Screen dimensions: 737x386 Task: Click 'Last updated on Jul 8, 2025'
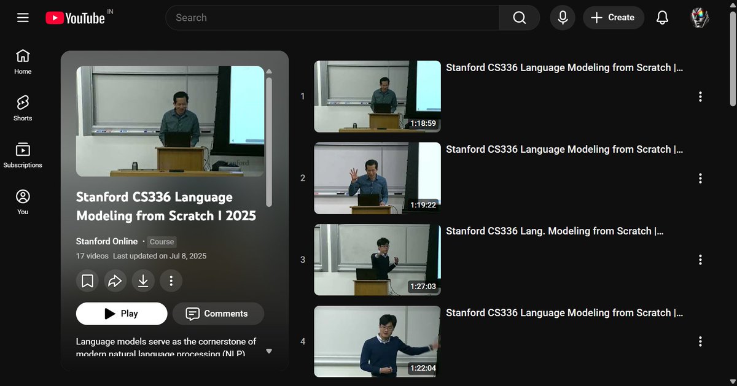pos(160,256)
